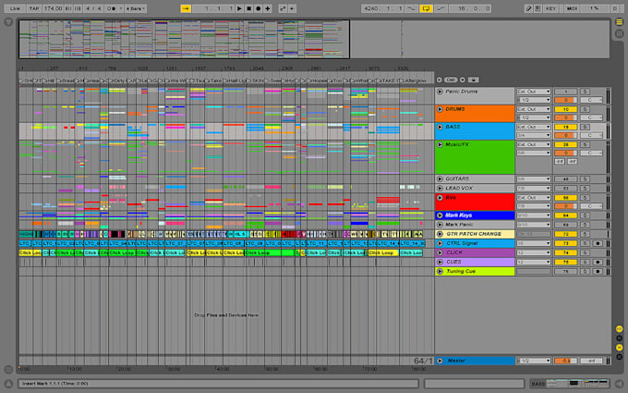Unfold the LEAD VOX track
The height and width of the screenshot is (393, 628).
click(440, 188)
